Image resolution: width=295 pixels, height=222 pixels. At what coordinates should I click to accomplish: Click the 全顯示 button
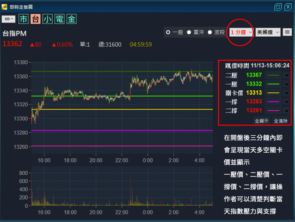click(x=262, y=121)
